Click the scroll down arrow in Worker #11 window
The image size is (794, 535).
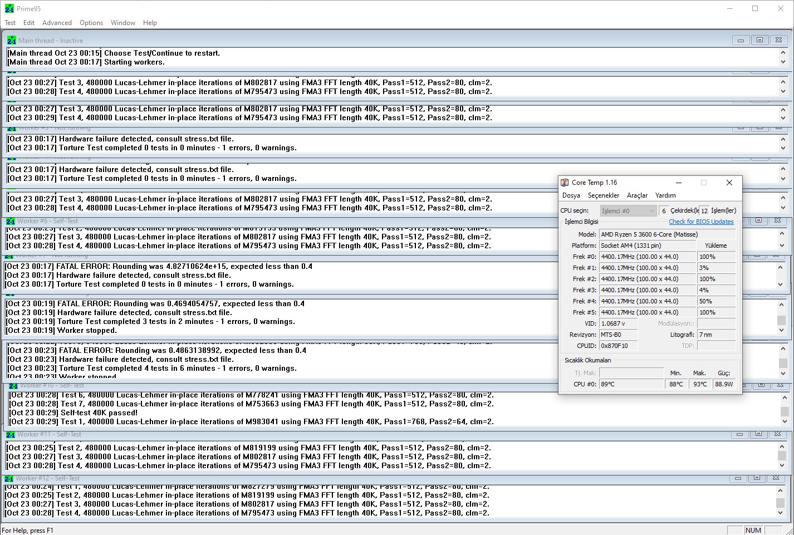coord(782,465)
